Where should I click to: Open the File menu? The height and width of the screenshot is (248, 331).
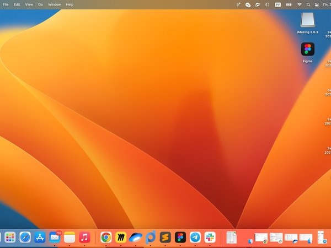pos(6,4)
